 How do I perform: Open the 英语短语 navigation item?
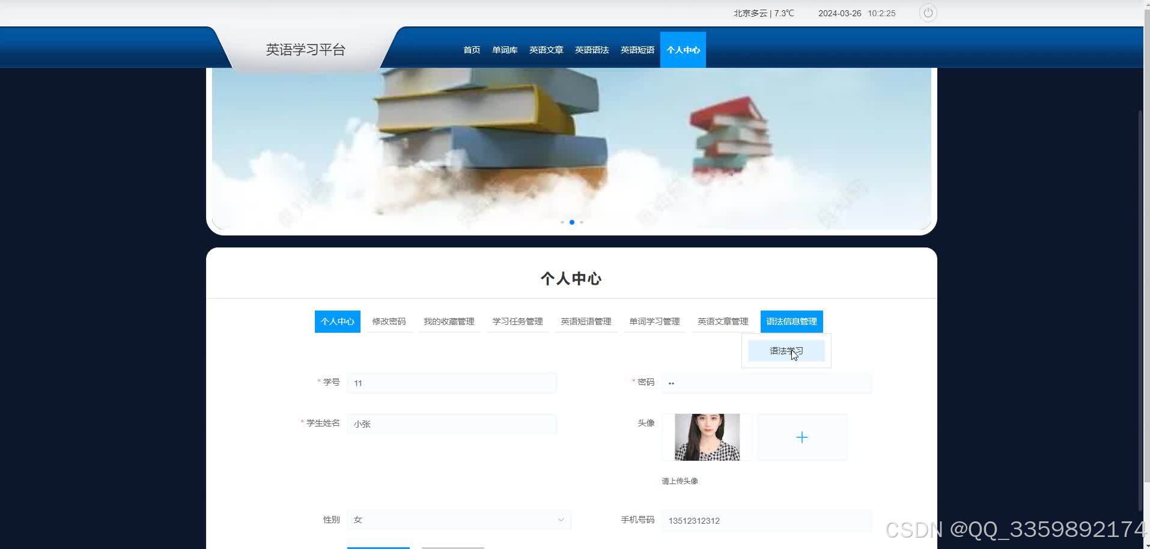[637, 49]
